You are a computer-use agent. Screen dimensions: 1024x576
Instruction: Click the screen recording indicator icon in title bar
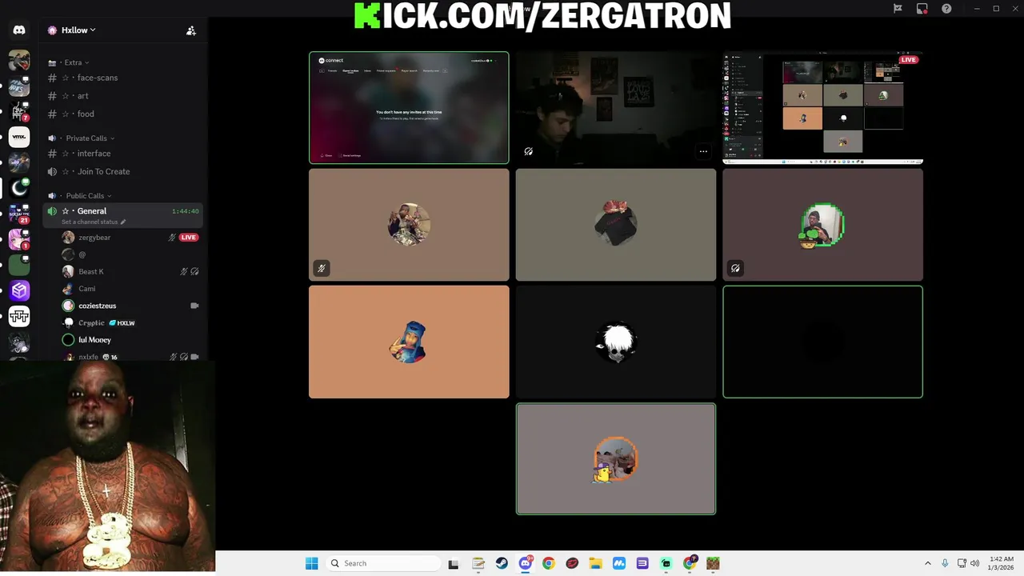click(x=922, y=9)
